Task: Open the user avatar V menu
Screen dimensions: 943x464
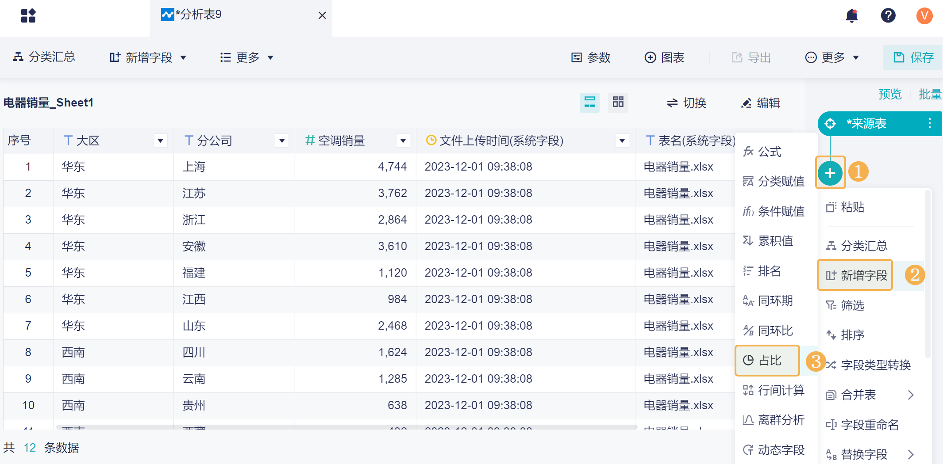Action: coord(924,15)
